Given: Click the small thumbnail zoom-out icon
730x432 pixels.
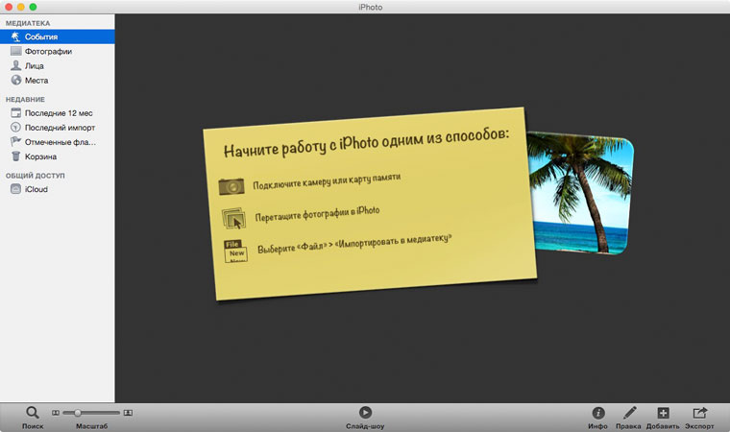Looking at the screenshot, I should click(56, 413).
